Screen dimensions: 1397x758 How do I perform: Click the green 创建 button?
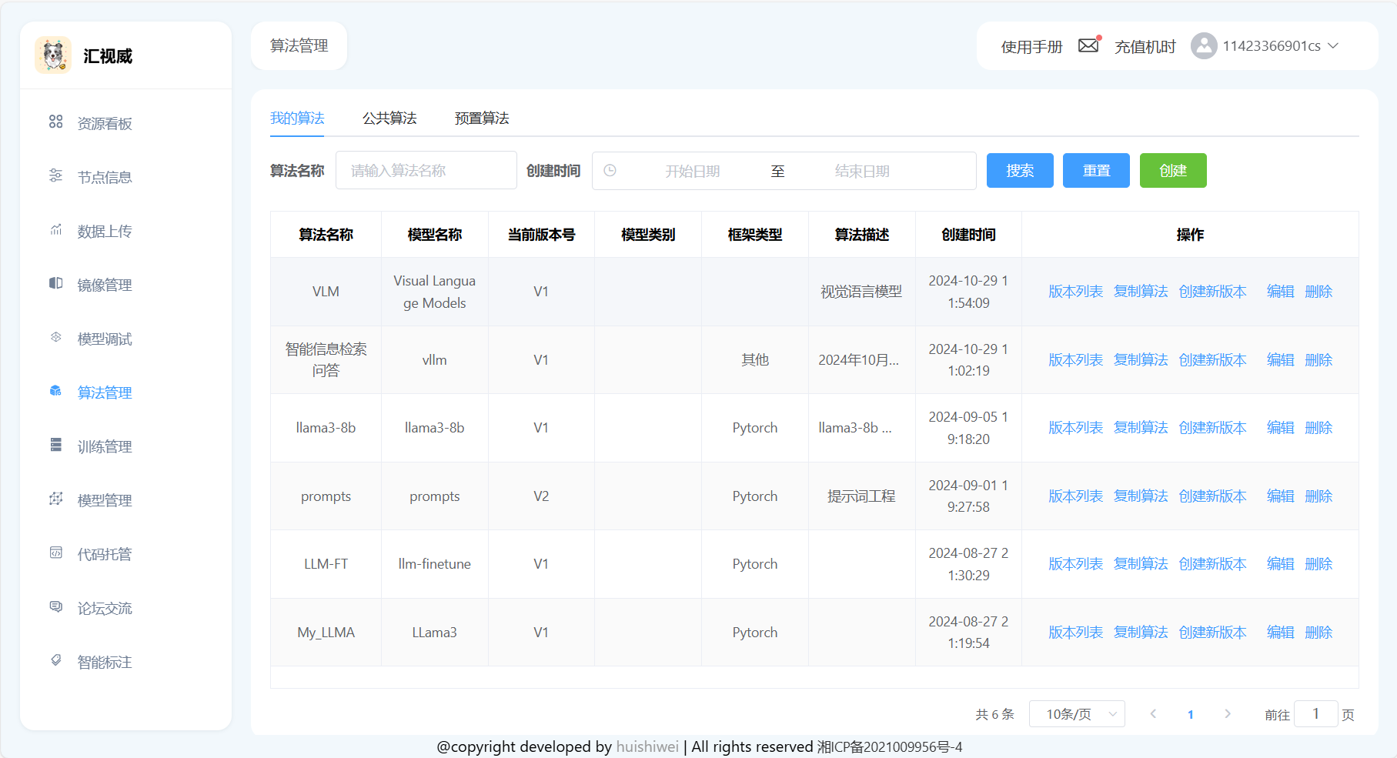click(x=1172, y=171)
